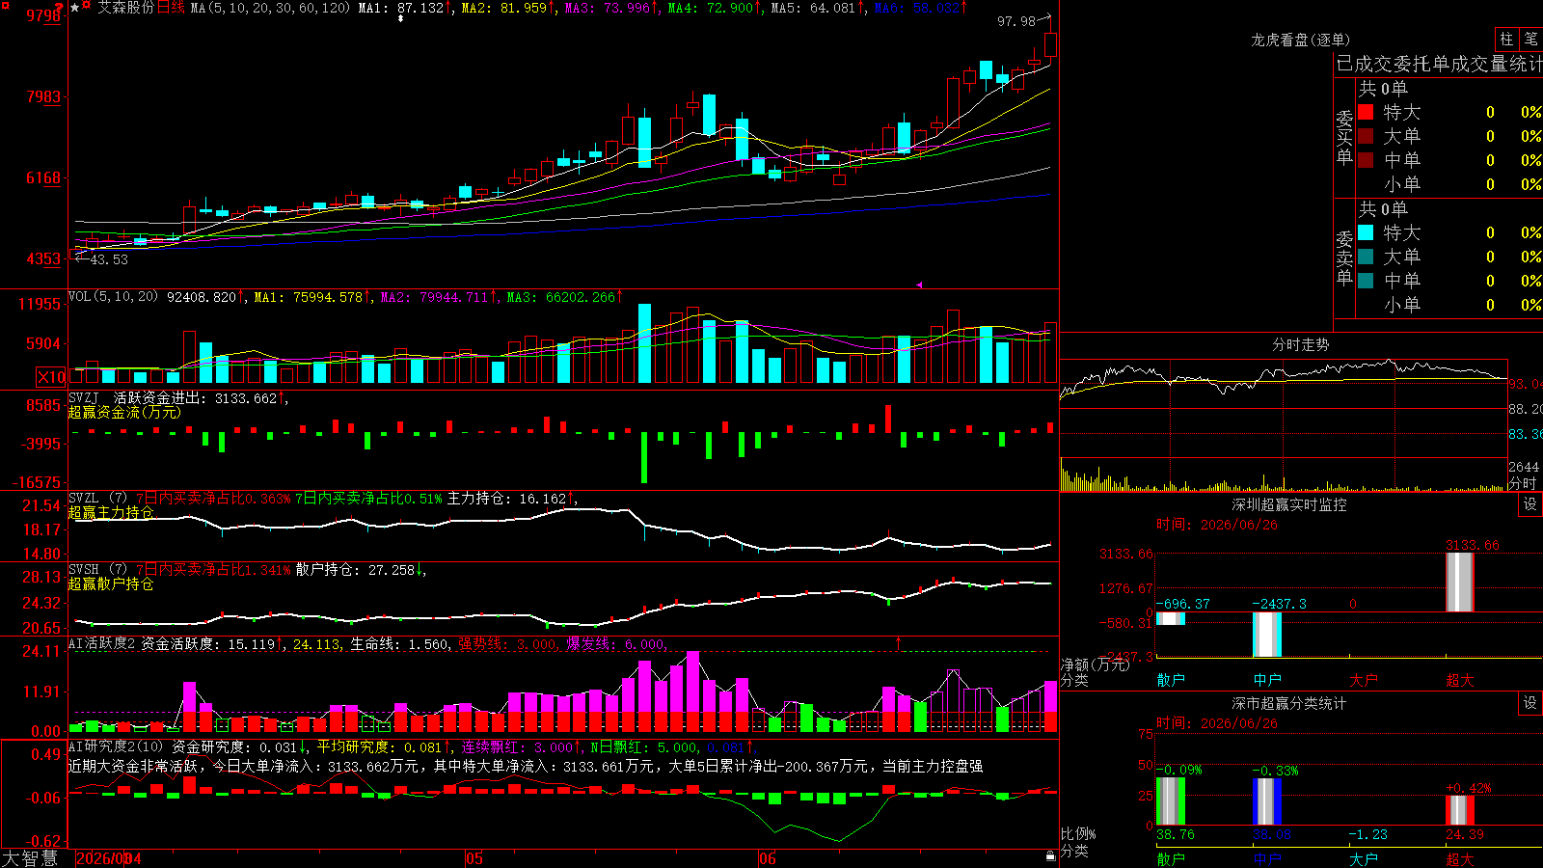Click the 已成交委托单成交量统计 header
Screen dimensions: 1543x868
pos(1439,64)
